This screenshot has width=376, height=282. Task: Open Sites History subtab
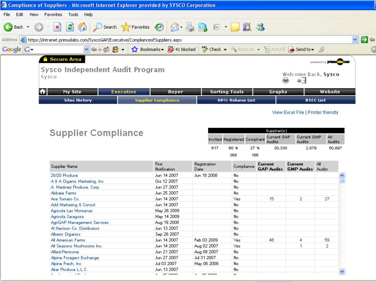click(x=78, y=100)
